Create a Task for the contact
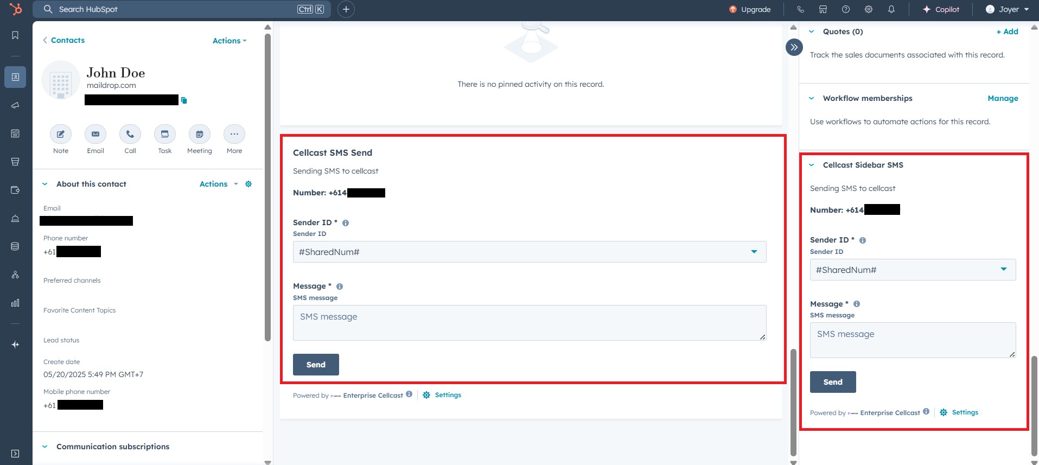Screen dimensions: 1039x465 165,134
